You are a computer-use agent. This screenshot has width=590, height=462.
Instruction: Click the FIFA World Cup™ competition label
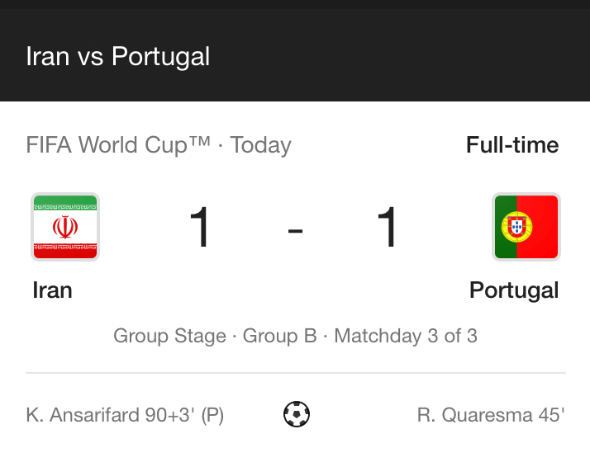coord(118,145)
